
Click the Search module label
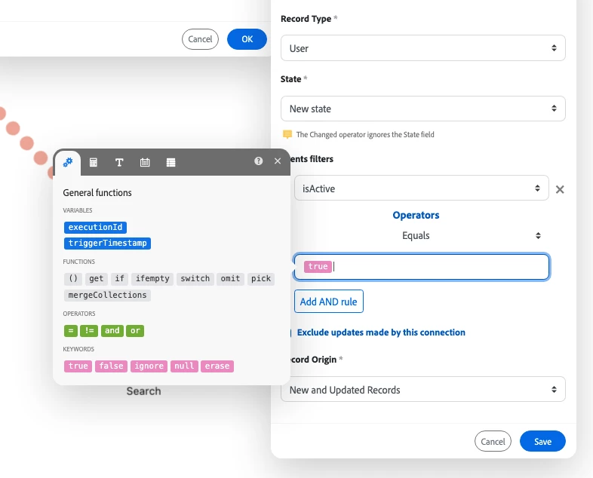click(x=143, y=391)
